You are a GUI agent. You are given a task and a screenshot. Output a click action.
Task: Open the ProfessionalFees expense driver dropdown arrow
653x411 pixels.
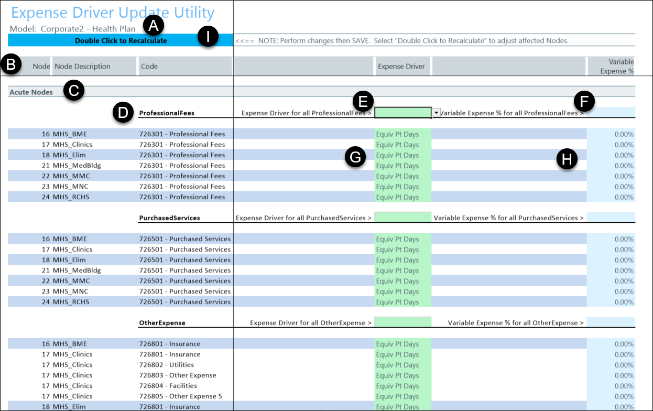436,113
